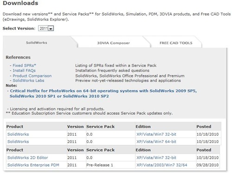Visit the SolidWorks Labs link
Viewport: 232px width, 174px height.
click(x=28, y=81)
